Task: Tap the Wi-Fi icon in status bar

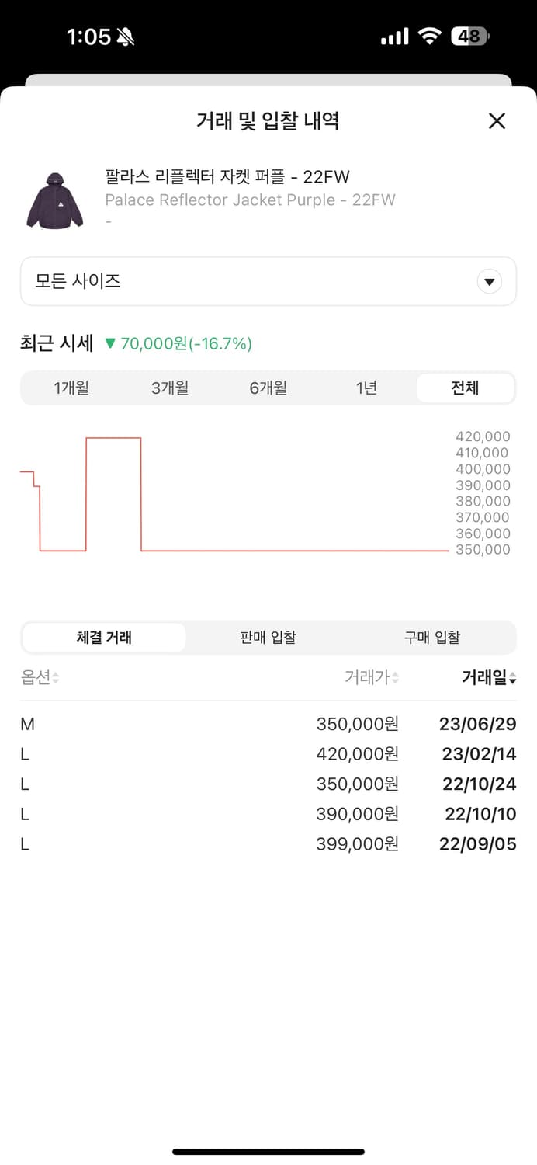Action: [x=428, y=36]
